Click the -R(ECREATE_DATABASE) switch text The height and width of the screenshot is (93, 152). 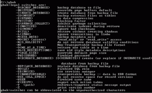tap(35, 58)
